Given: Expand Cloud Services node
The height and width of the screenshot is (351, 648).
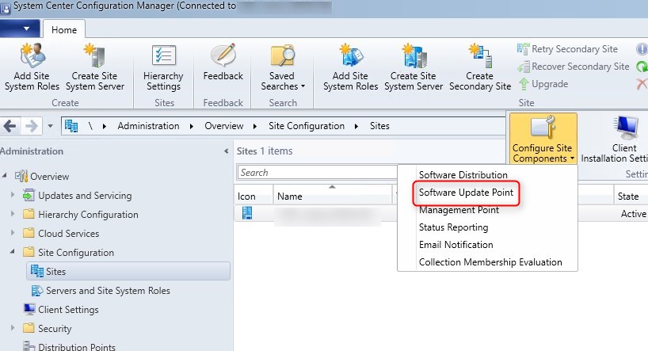Looking at the screenshot, I should tap(13, 233).
